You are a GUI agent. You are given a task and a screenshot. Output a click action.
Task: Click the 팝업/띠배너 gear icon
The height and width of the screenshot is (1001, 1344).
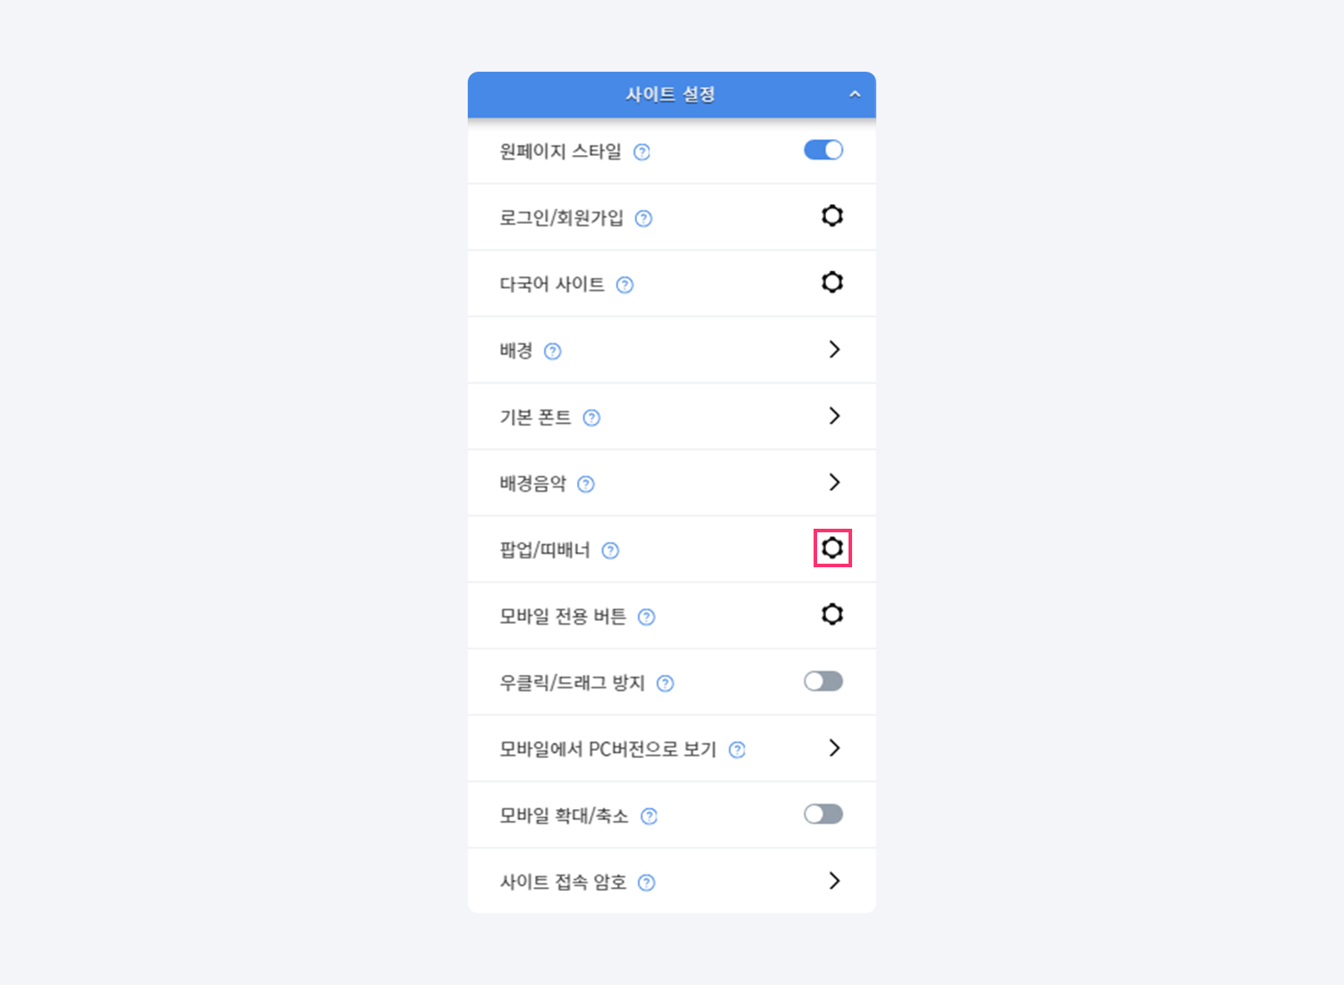832,548
